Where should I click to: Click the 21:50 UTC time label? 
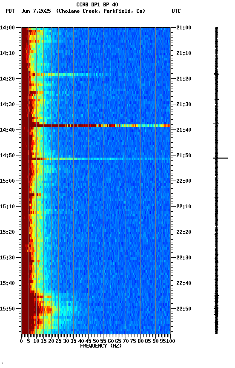tap(183, 155)
